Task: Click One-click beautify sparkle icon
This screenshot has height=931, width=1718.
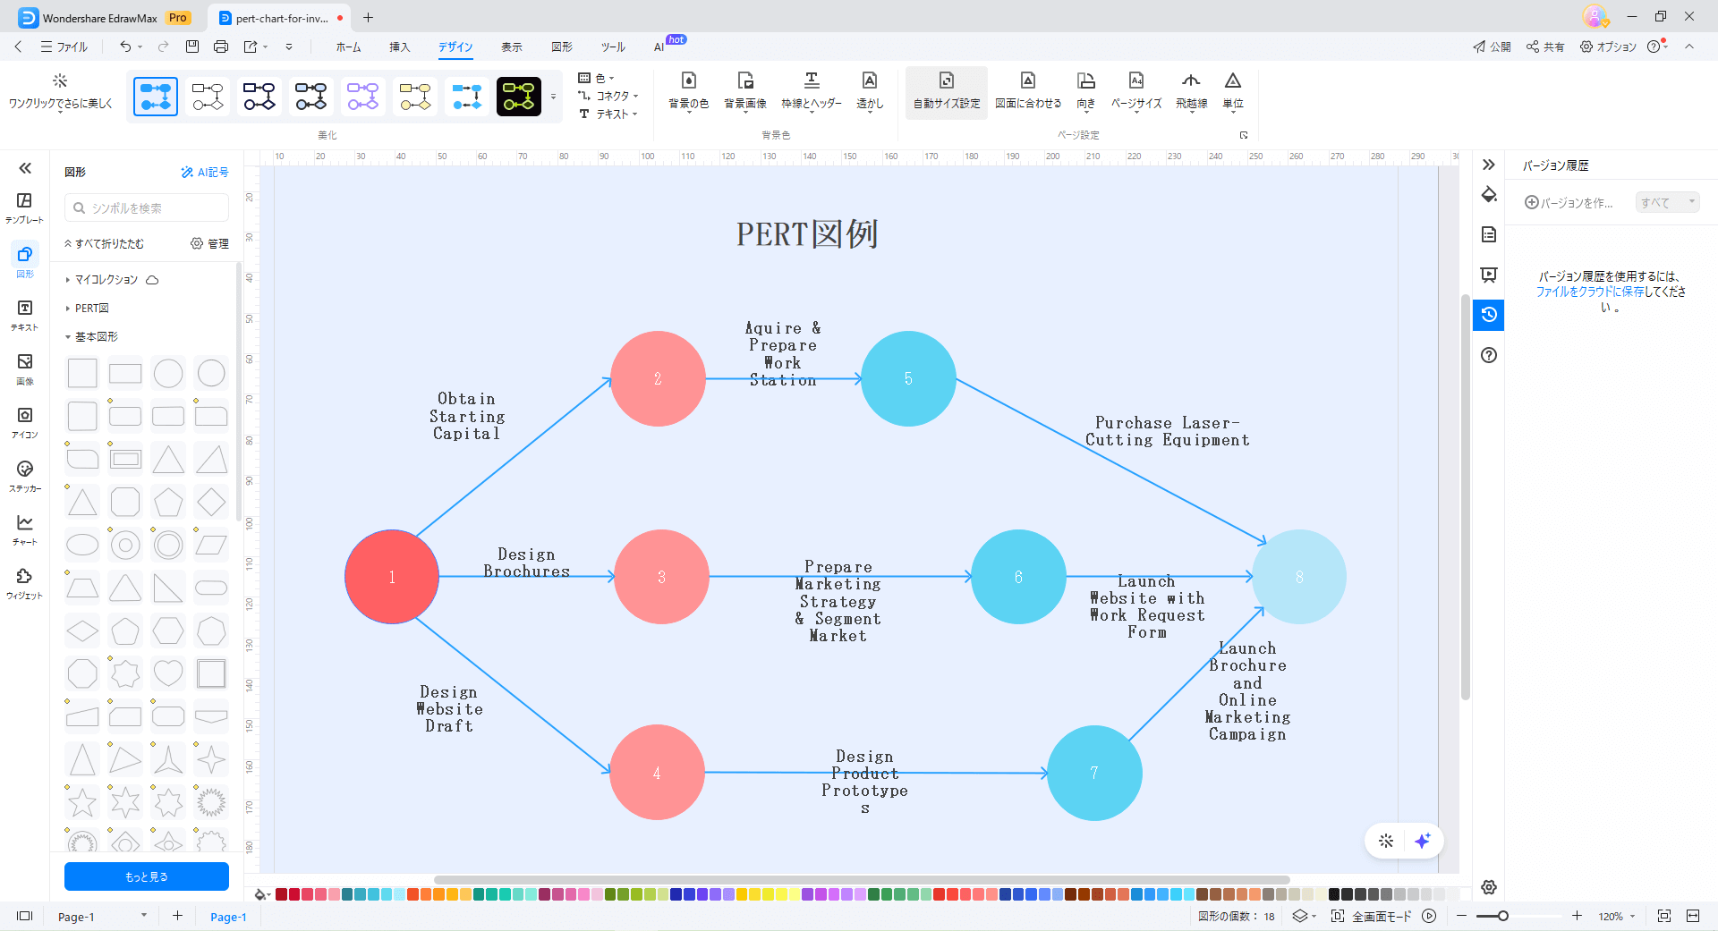Action: click(x=60, y=81)
